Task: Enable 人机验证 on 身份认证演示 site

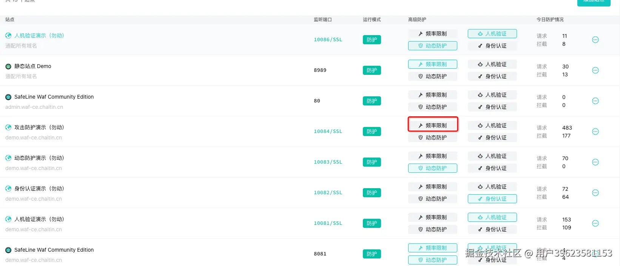Action: click(492, 187)
